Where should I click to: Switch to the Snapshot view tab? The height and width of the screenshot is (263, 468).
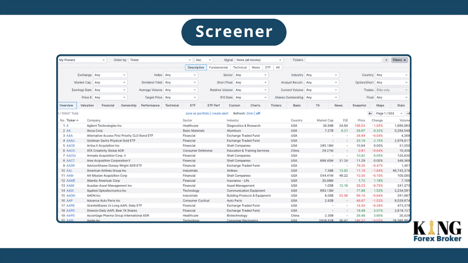point(359,105)
